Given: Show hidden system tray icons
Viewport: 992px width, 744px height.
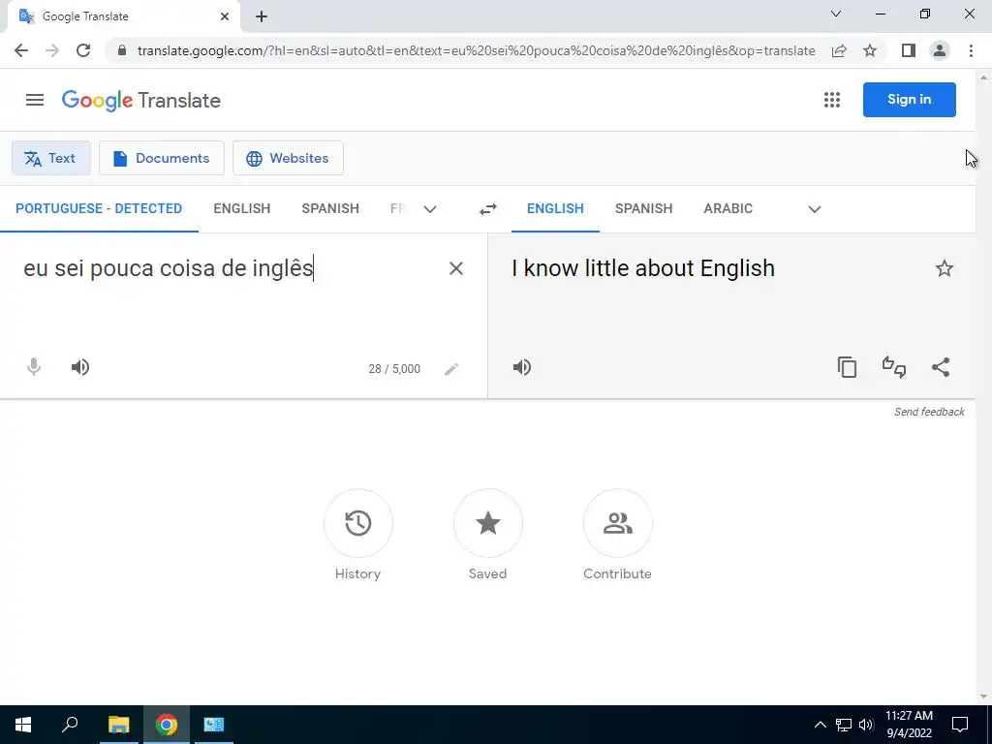Looking at the screenshot, I should pos(820,725).
